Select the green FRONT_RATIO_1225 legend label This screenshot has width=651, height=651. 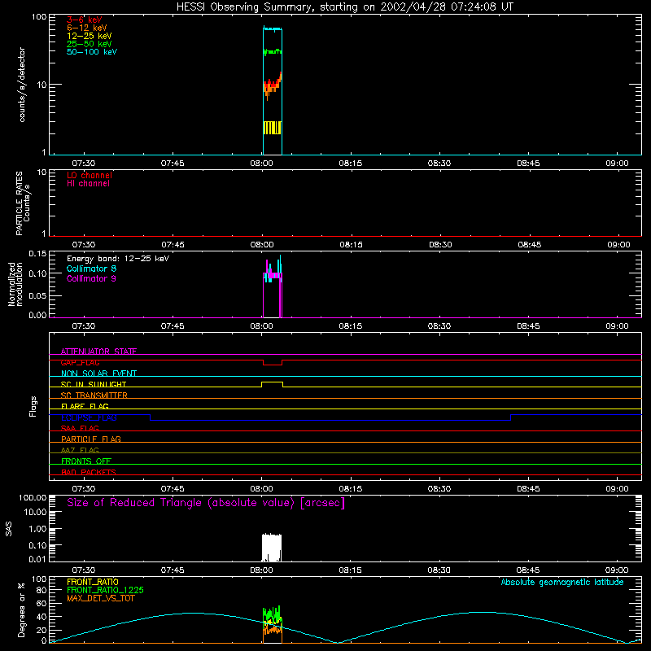click(105, 590)
